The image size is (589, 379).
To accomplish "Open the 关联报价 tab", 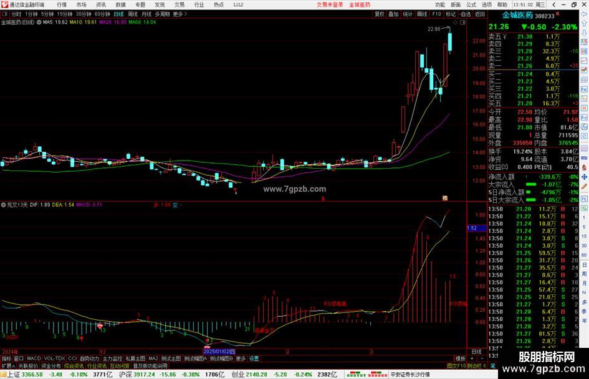I will tap(28, 366).
